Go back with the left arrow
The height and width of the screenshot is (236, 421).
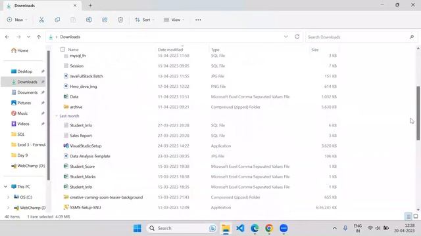[7, 37]
